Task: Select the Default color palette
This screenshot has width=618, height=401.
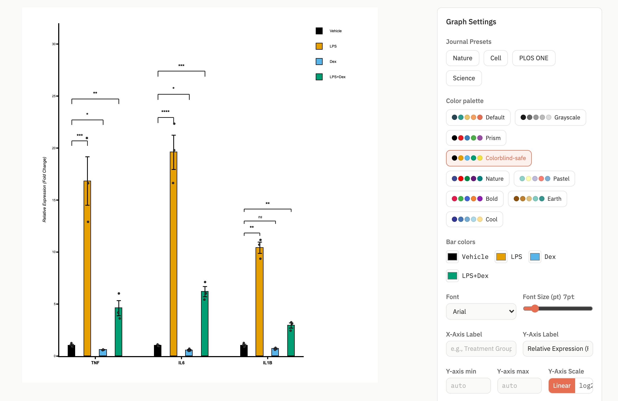Action: (478, 117)
